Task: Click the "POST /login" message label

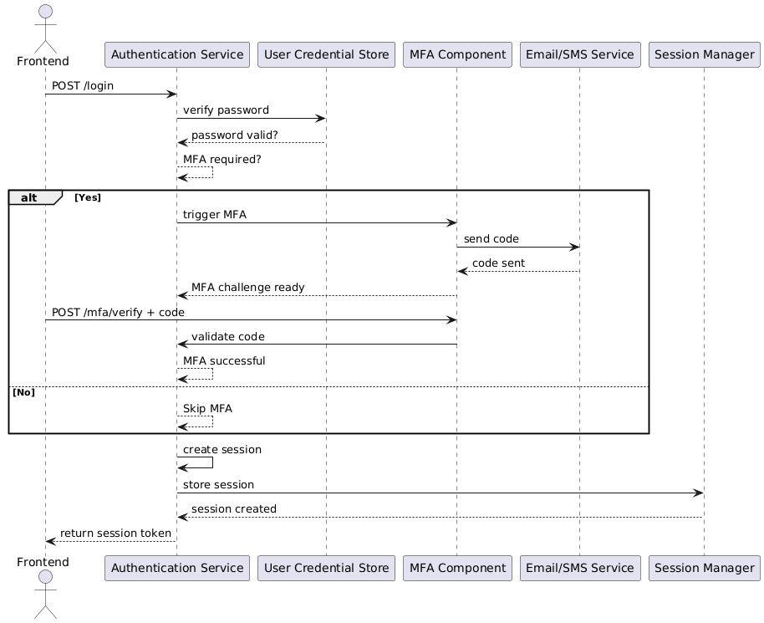Action: [x=83, y=86]
